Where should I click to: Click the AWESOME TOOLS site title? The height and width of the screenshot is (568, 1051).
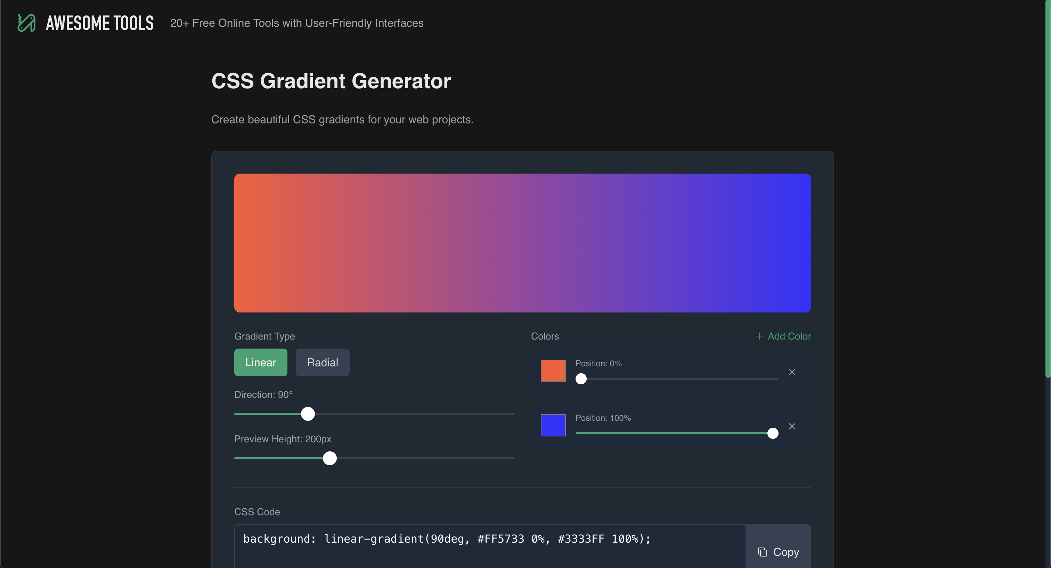(x=99, y=23)
